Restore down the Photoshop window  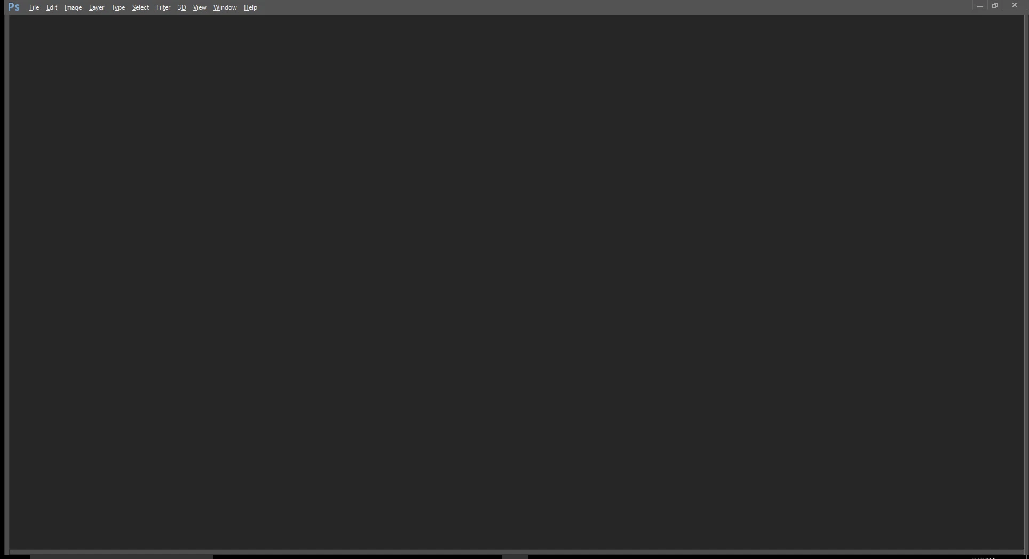995,5
